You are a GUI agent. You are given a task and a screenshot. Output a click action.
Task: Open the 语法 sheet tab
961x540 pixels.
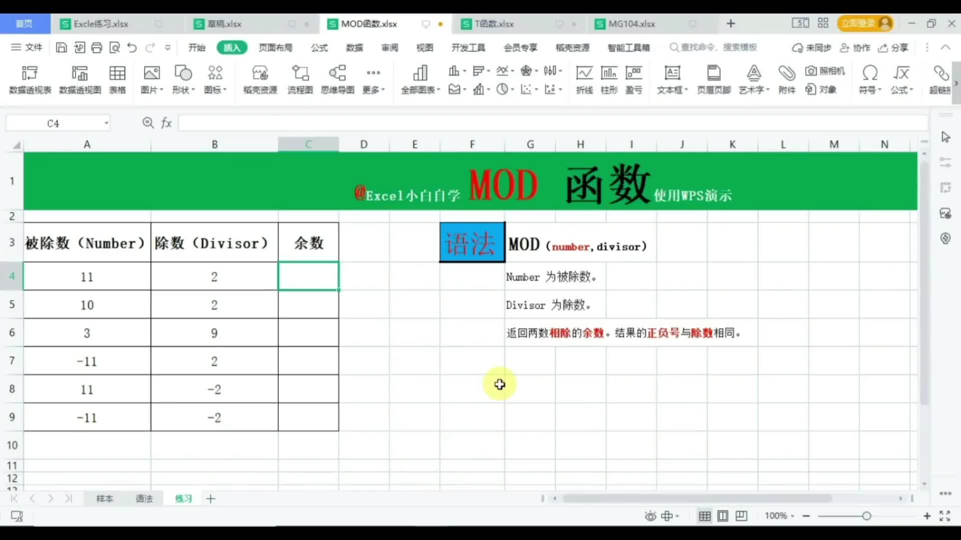144,498
